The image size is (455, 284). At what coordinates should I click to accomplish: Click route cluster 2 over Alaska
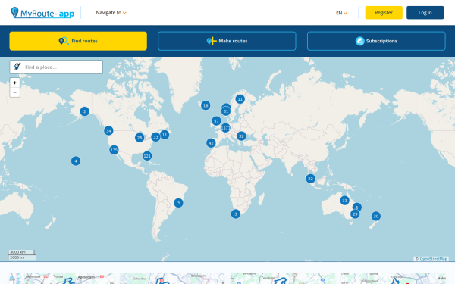point(84,111)
